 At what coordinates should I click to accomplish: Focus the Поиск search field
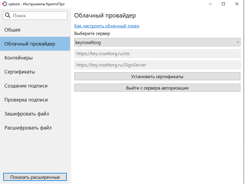tap(35, 16)
